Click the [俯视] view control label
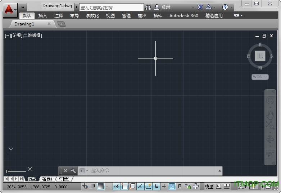 [x=17, y=36]
